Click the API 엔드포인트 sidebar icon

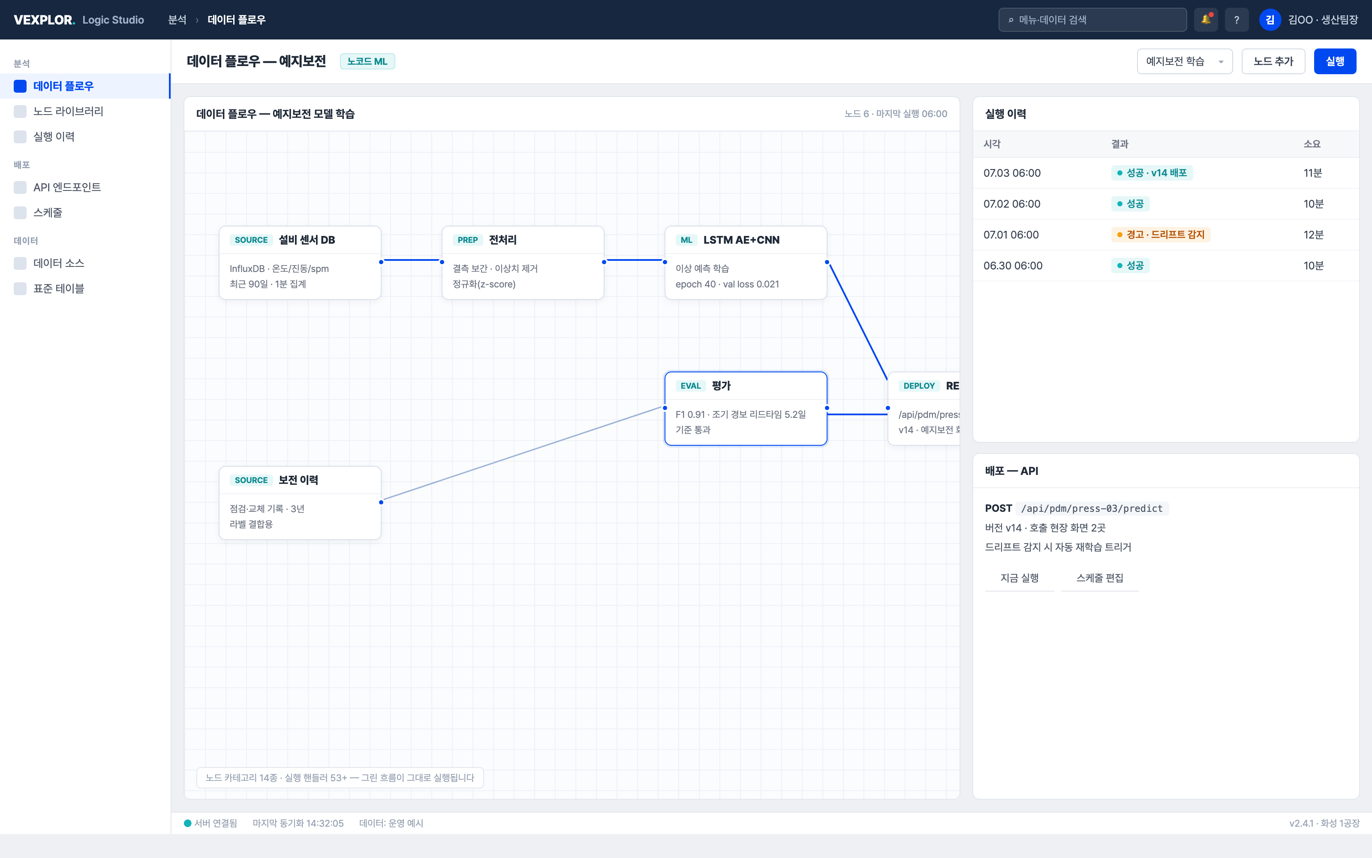[20, 187]
